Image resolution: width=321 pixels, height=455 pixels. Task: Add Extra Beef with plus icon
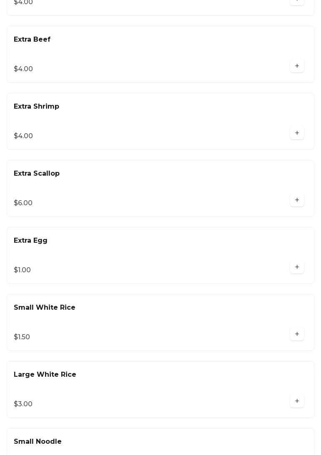tap(297, 66)
